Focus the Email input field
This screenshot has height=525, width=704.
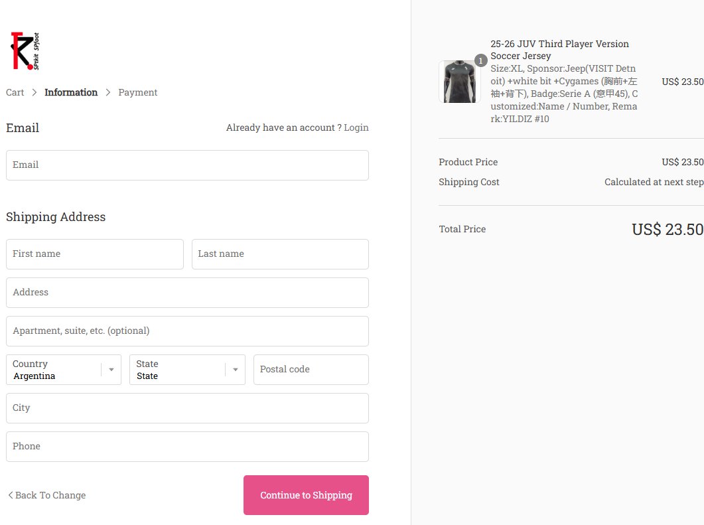[187, 165]
